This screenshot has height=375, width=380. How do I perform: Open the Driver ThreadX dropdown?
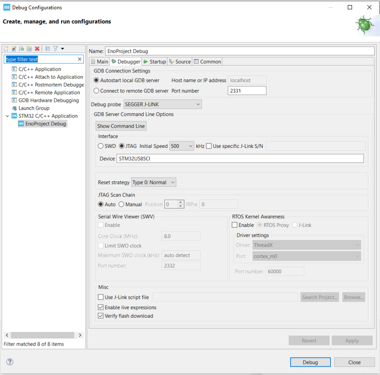tap(307, 245)
